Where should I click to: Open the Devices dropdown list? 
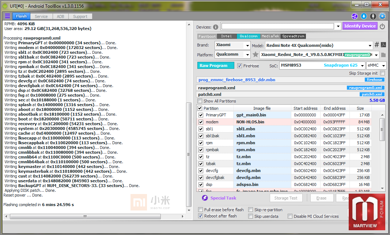tap(338, 26)
